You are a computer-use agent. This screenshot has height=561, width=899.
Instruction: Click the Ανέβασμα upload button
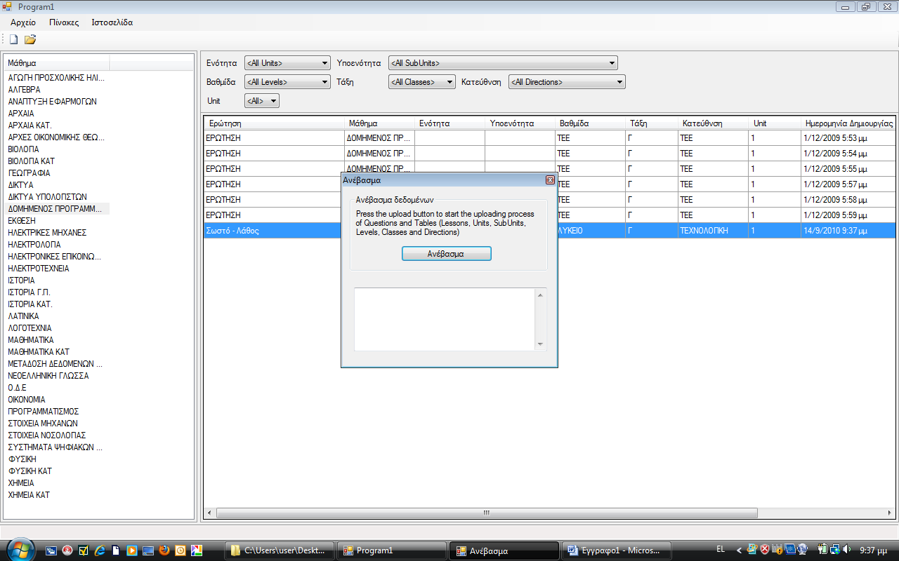tap(447, 254)
